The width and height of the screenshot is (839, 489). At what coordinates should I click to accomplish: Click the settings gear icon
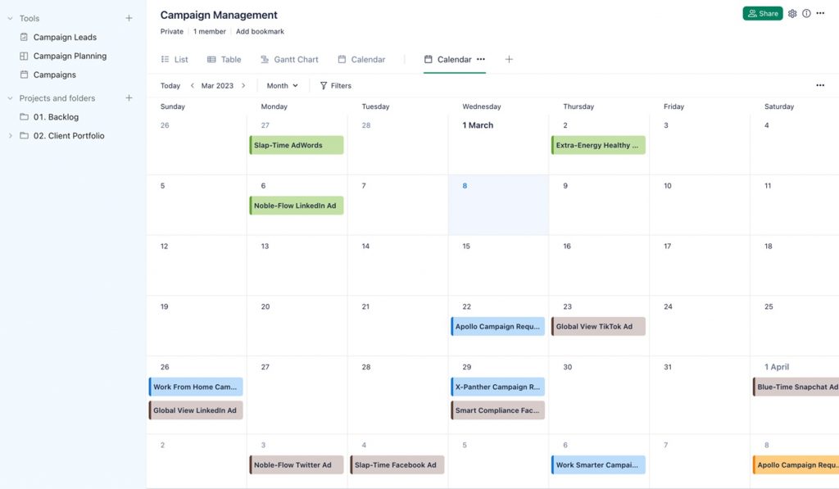pos(792,14)
